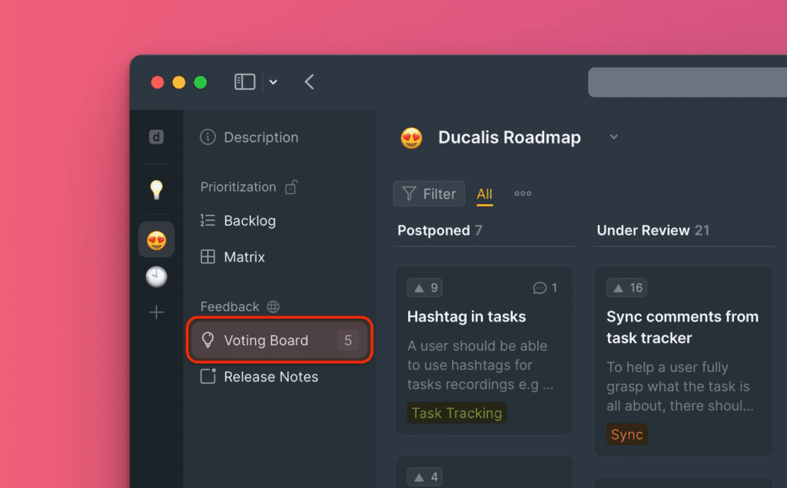Toggle the sidebar panel icon in the title bar

244,82
